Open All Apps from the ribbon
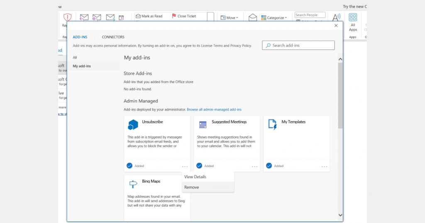Screen dimensions: 425x223 [353, 22]
